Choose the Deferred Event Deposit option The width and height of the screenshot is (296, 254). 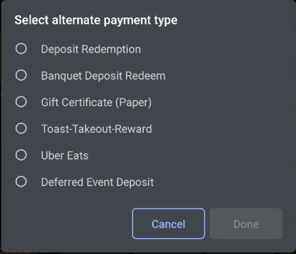click(x=21, y=182)
